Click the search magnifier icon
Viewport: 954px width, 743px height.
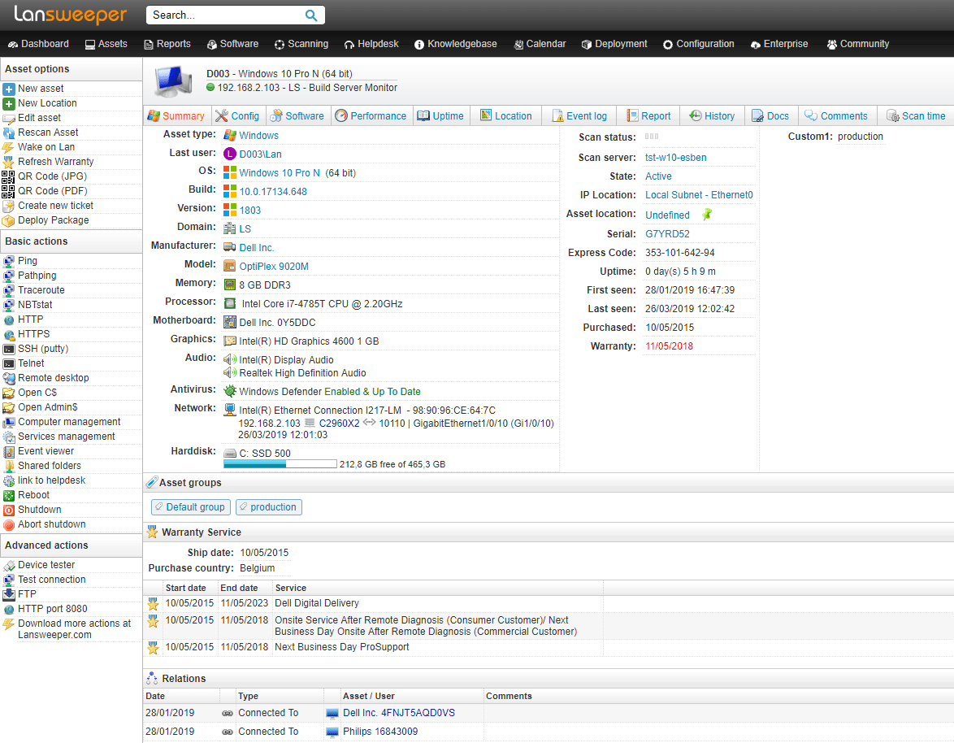311,15
